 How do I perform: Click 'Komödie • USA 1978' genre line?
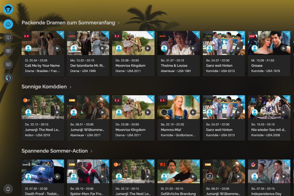(266, 71)
